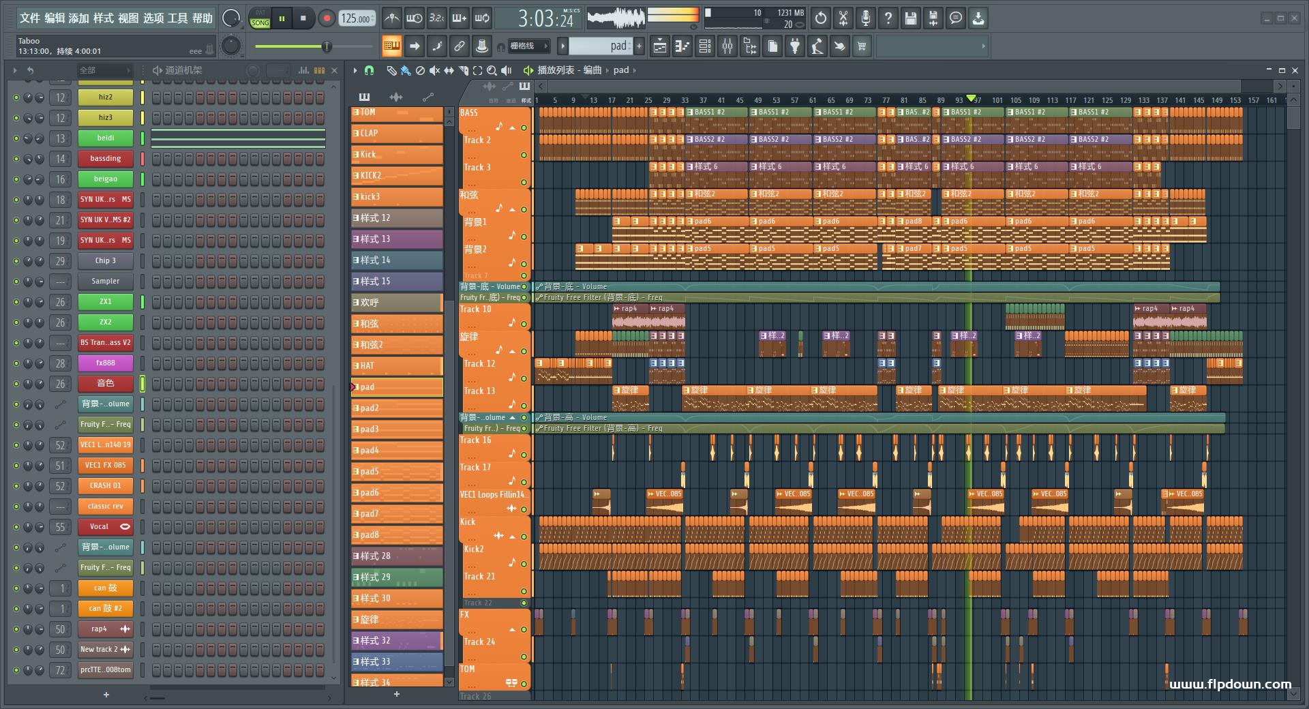Image resolution: width=1309 pixels, height=709 pixels.
Task: Adjust the main pitch slider handle
Action: click(x=327, y=46)
